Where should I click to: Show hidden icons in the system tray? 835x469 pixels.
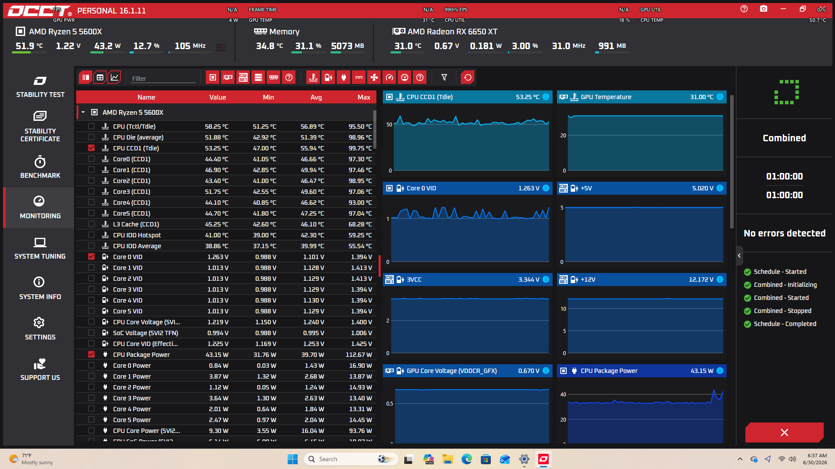click(x=740, y=459)
